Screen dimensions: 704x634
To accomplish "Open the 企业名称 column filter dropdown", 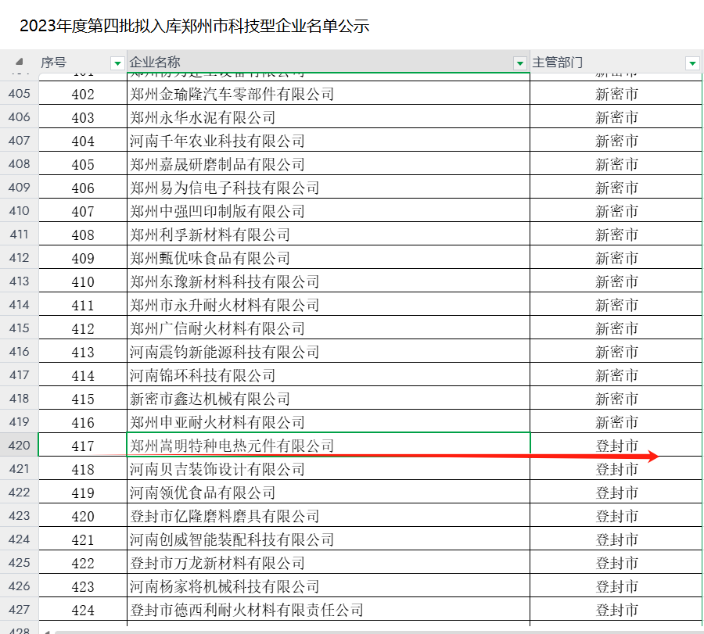I will [x=520, y=63].
